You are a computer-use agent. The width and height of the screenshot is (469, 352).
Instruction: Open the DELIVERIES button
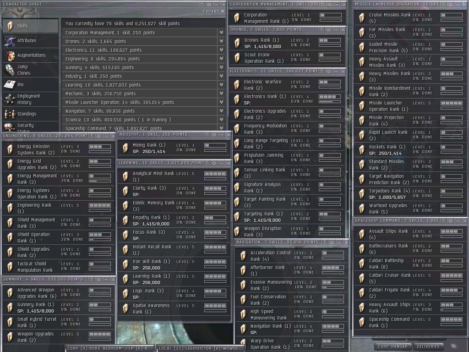point(428,346)
